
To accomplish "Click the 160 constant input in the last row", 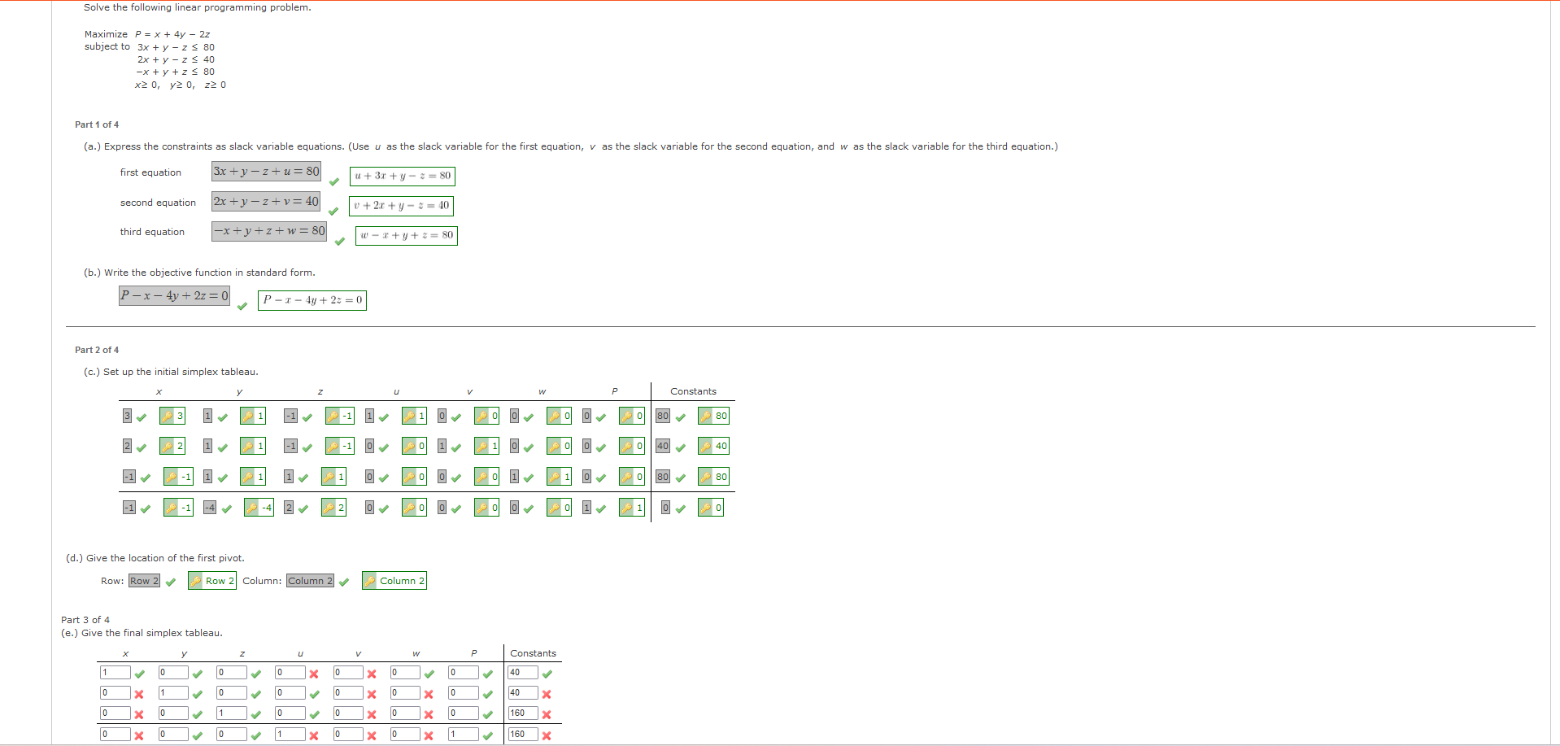I will 524,734.
